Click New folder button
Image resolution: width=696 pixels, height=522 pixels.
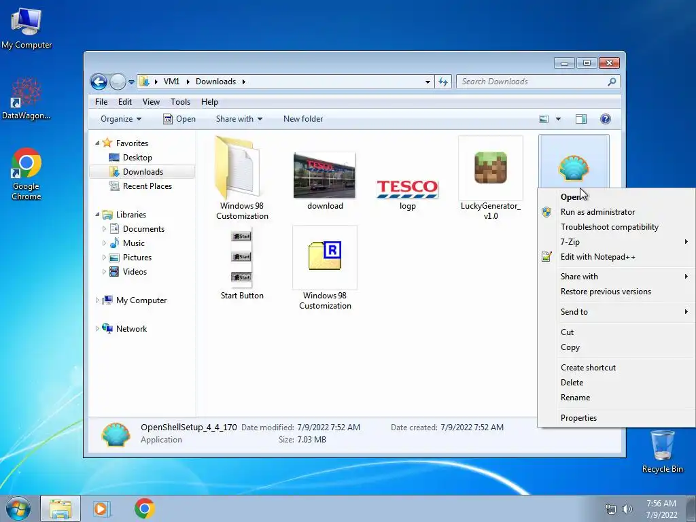pyautogui.click(x=303, y=119)
